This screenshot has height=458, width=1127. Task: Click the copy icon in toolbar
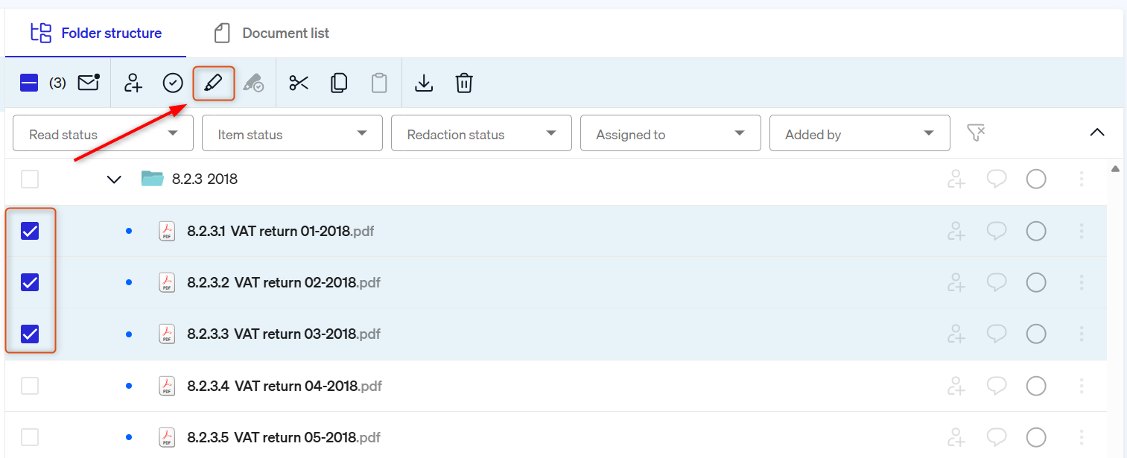[x=339, y=83]
